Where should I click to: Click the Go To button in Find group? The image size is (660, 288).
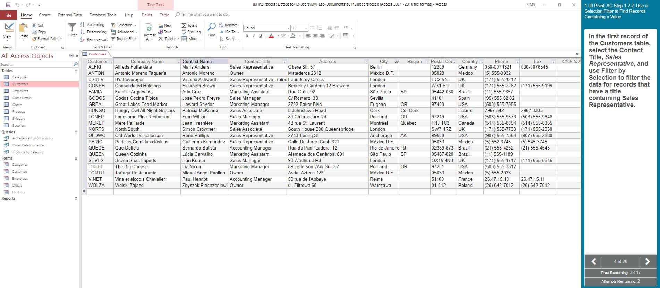229,32
